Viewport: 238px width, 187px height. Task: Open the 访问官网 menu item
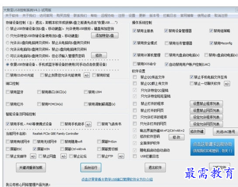tap(46, 15)
